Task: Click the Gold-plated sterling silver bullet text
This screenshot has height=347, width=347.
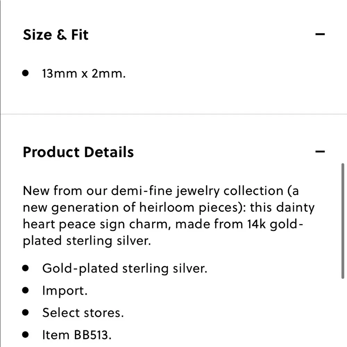Action: coord(125,268)
